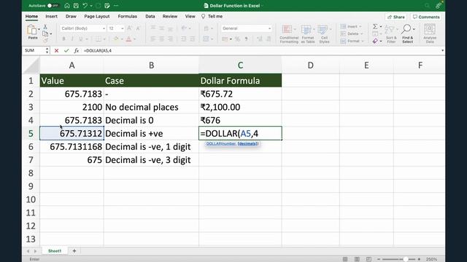Toggle Align Right in the ribbon
467x262 pixels.
[x=170, y=39]
